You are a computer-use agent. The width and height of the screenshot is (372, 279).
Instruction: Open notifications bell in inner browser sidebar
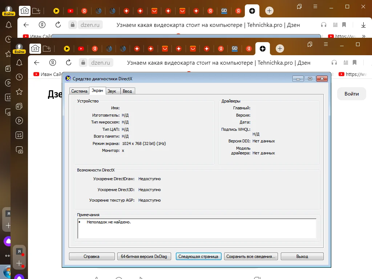point(19,62)
